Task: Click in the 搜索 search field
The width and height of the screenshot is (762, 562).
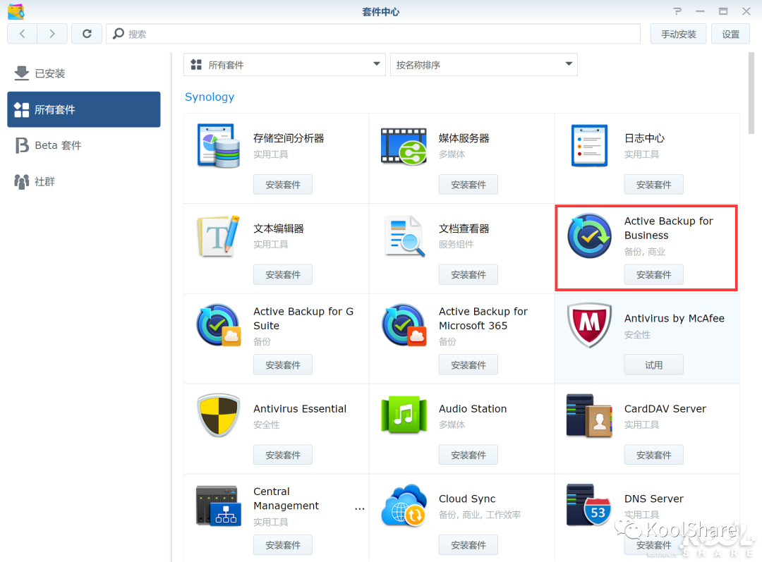Action: coord(373,34)
